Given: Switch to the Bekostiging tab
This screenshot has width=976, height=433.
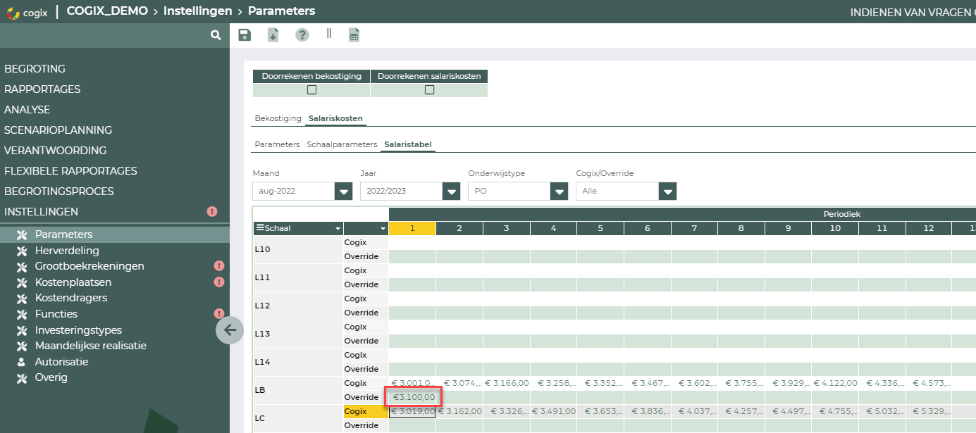Looking at the screenshot, I should (278, 118).
